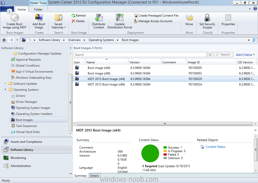Select MDT 2013 Boot Image (x86) row
The image size is (258, 183).
[165, 84]
